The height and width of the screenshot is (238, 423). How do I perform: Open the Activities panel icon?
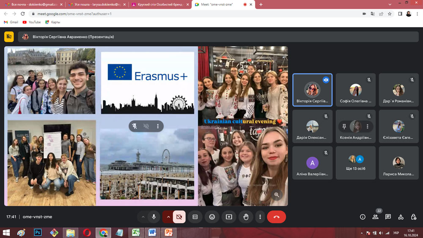401,217
